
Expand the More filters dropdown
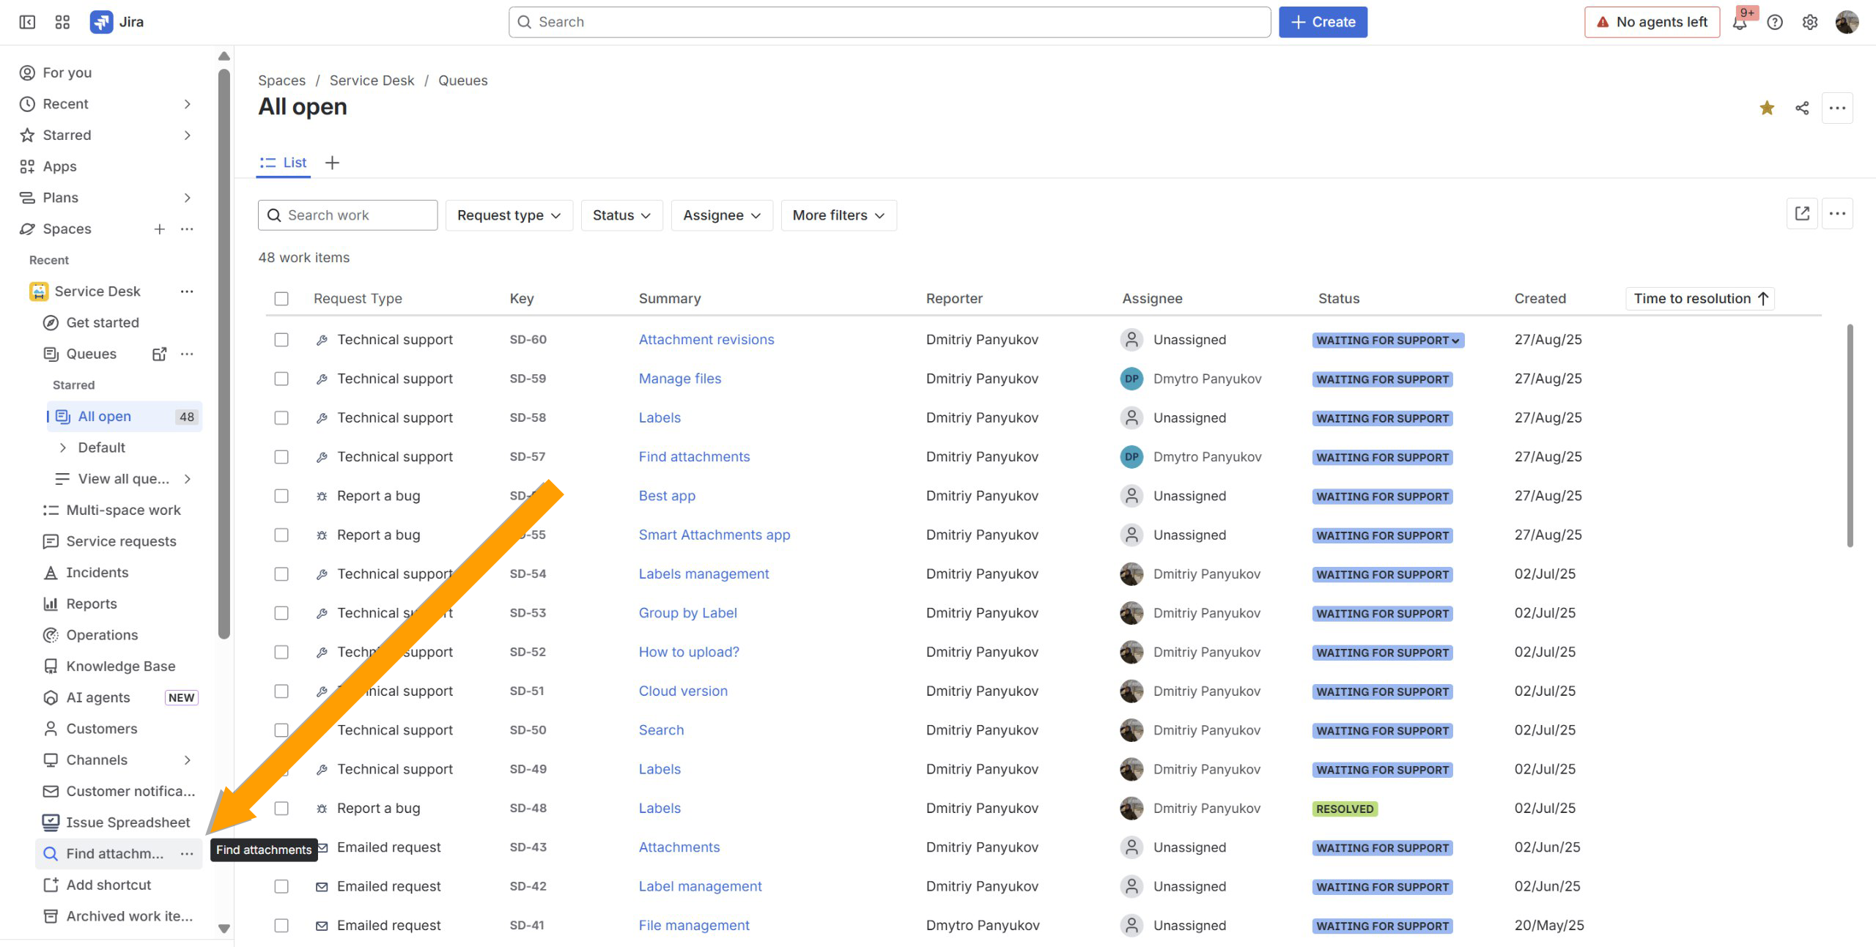838,215
